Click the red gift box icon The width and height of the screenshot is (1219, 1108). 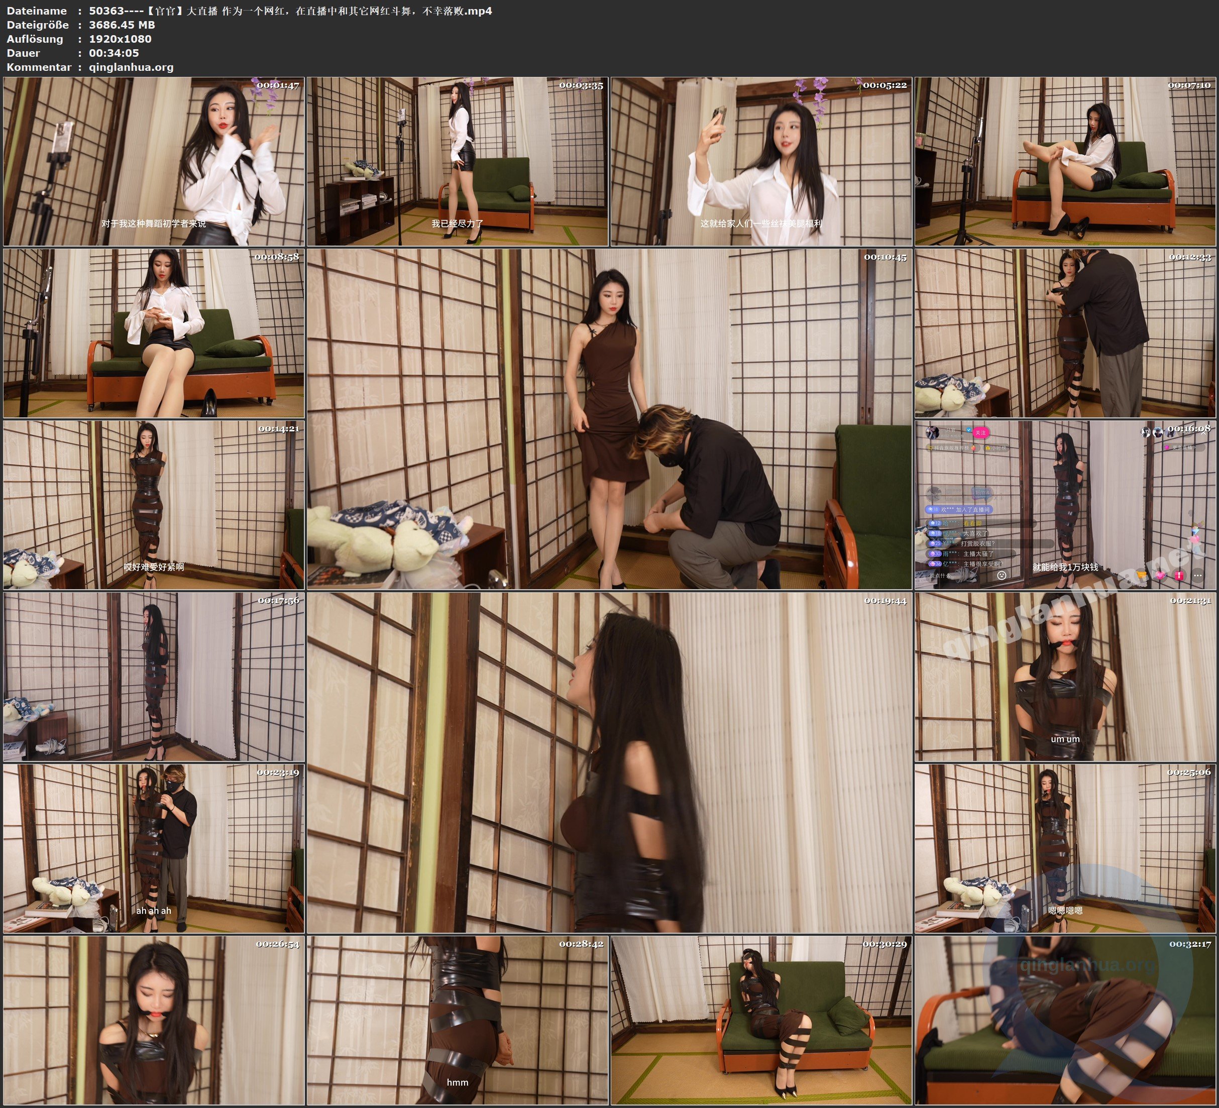[x=1179, y=576]
